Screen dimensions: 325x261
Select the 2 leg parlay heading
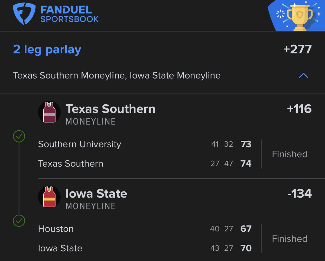47,50
